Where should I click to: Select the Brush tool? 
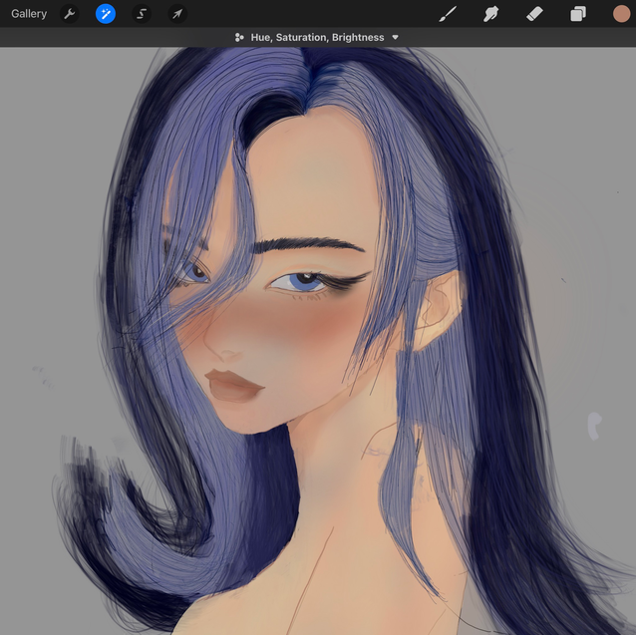[448, 14]
